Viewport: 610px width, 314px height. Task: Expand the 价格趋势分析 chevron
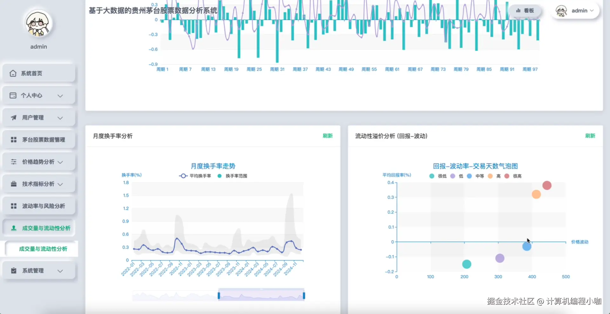coord(60,162)
